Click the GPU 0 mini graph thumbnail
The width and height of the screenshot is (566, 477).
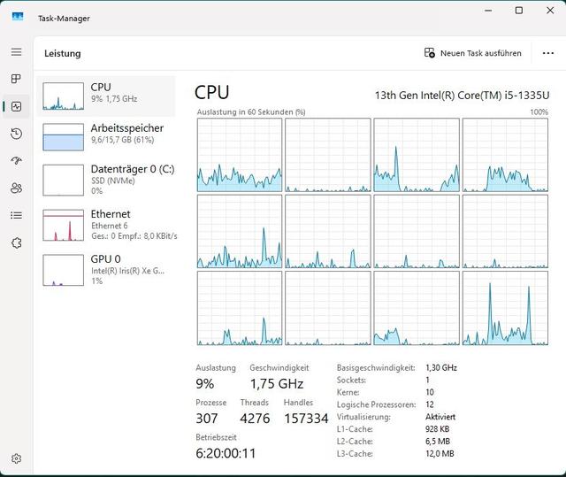click(63, 270)
